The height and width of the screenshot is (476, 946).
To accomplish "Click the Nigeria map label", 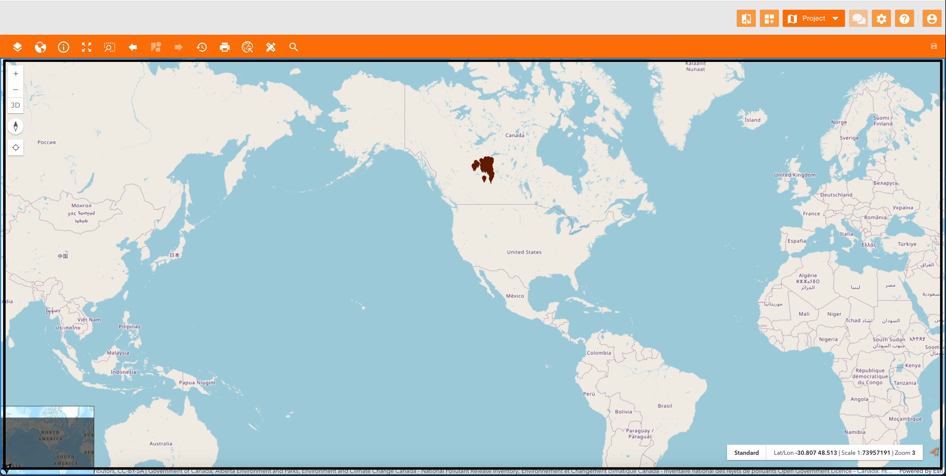I will (828, 339).
